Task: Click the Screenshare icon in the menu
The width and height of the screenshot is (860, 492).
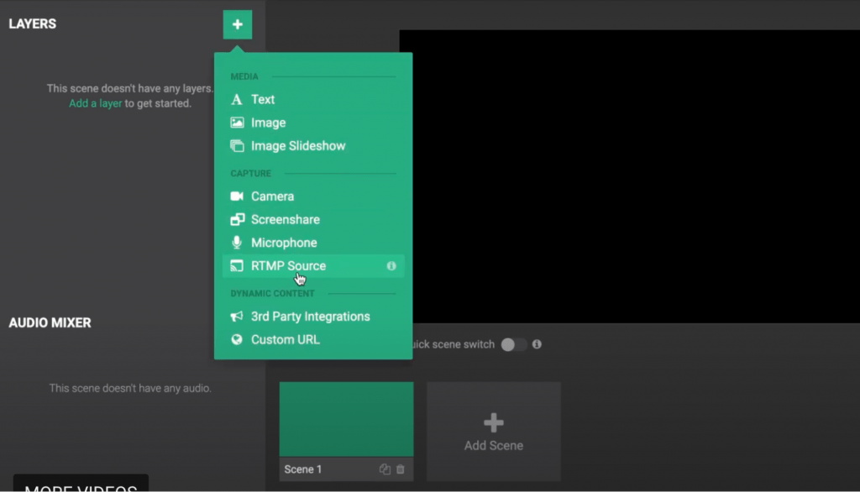Action: click(239, 219)
